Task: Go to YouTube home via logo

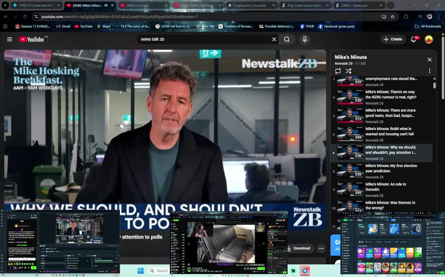Action: coord(32,39)
